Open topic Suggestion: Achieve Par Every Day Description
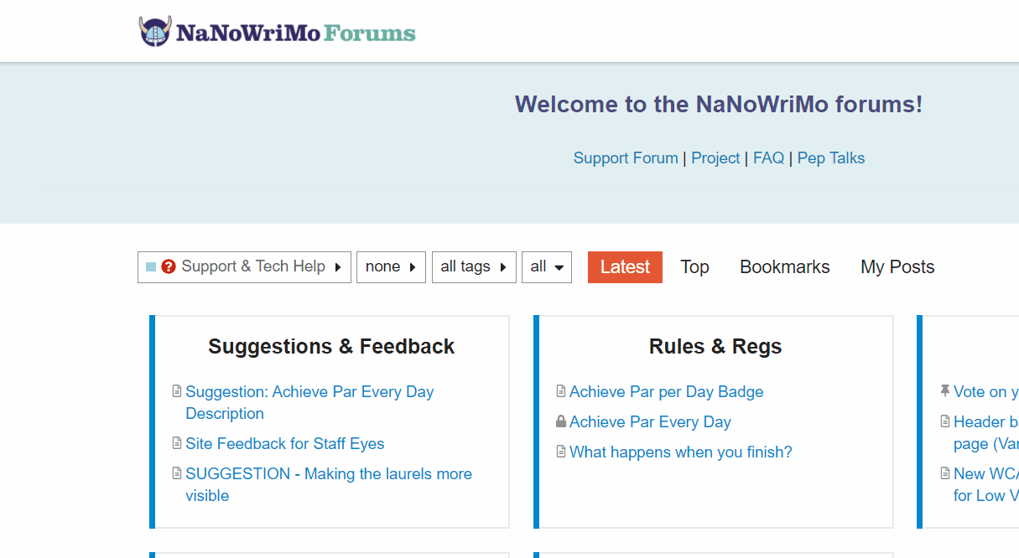This screenshot has width=1019, height=558. [x=309, y=402]
